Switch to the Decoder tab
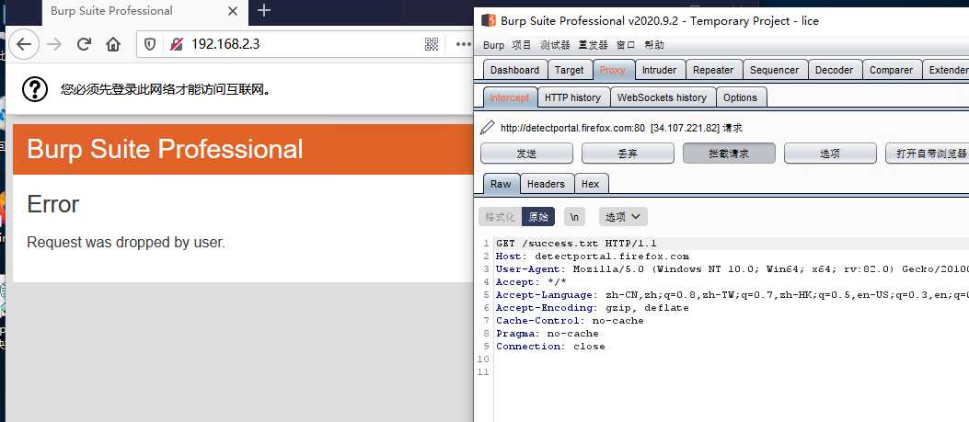Screen dimensions: 969x422 835,70
